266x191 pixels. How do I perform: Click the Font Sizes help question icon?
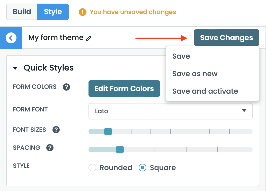tap(56, 130)
